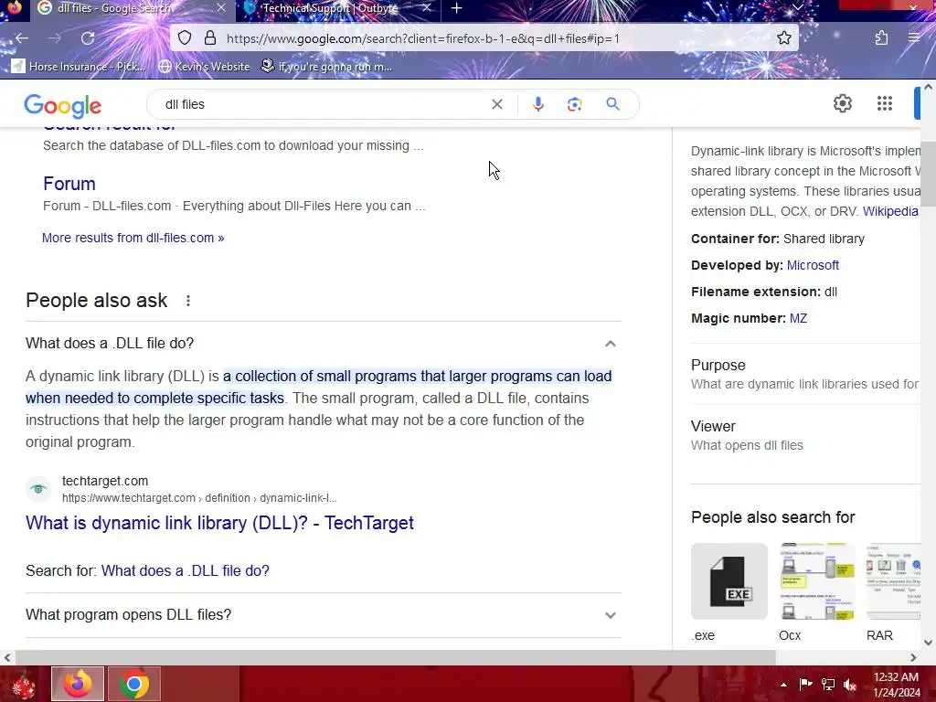Viewport: 936px width, 702px height.
Task: Open the .exe related search thumbnail
Action: pyautogui.click(x=729, y=581)
